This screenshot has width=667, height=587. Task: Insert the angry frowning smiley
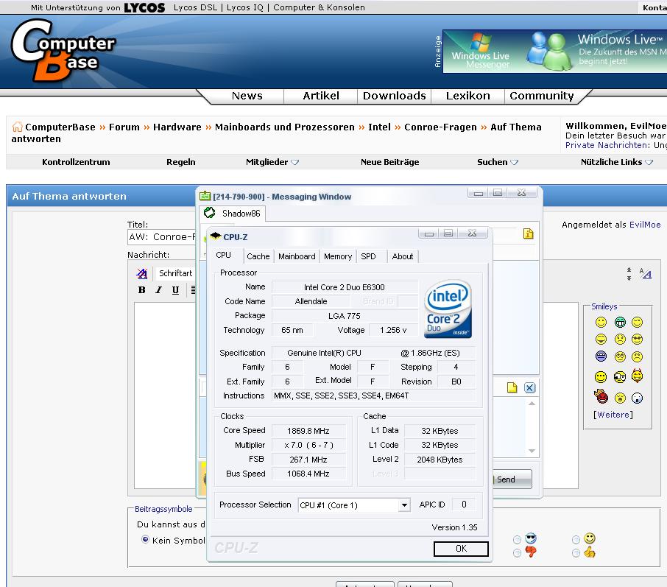(637, 356)
